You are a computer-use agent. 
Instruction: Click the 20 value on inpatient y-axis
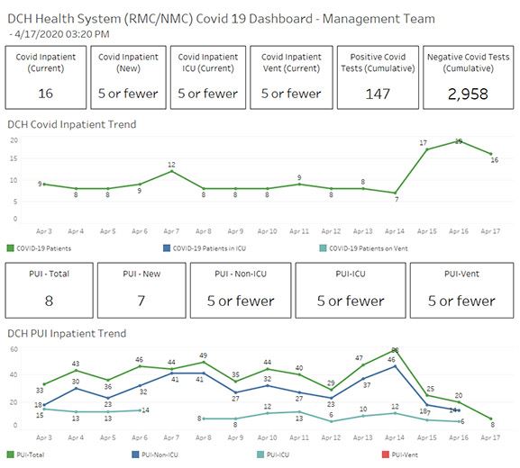click(x=14, y=140)
